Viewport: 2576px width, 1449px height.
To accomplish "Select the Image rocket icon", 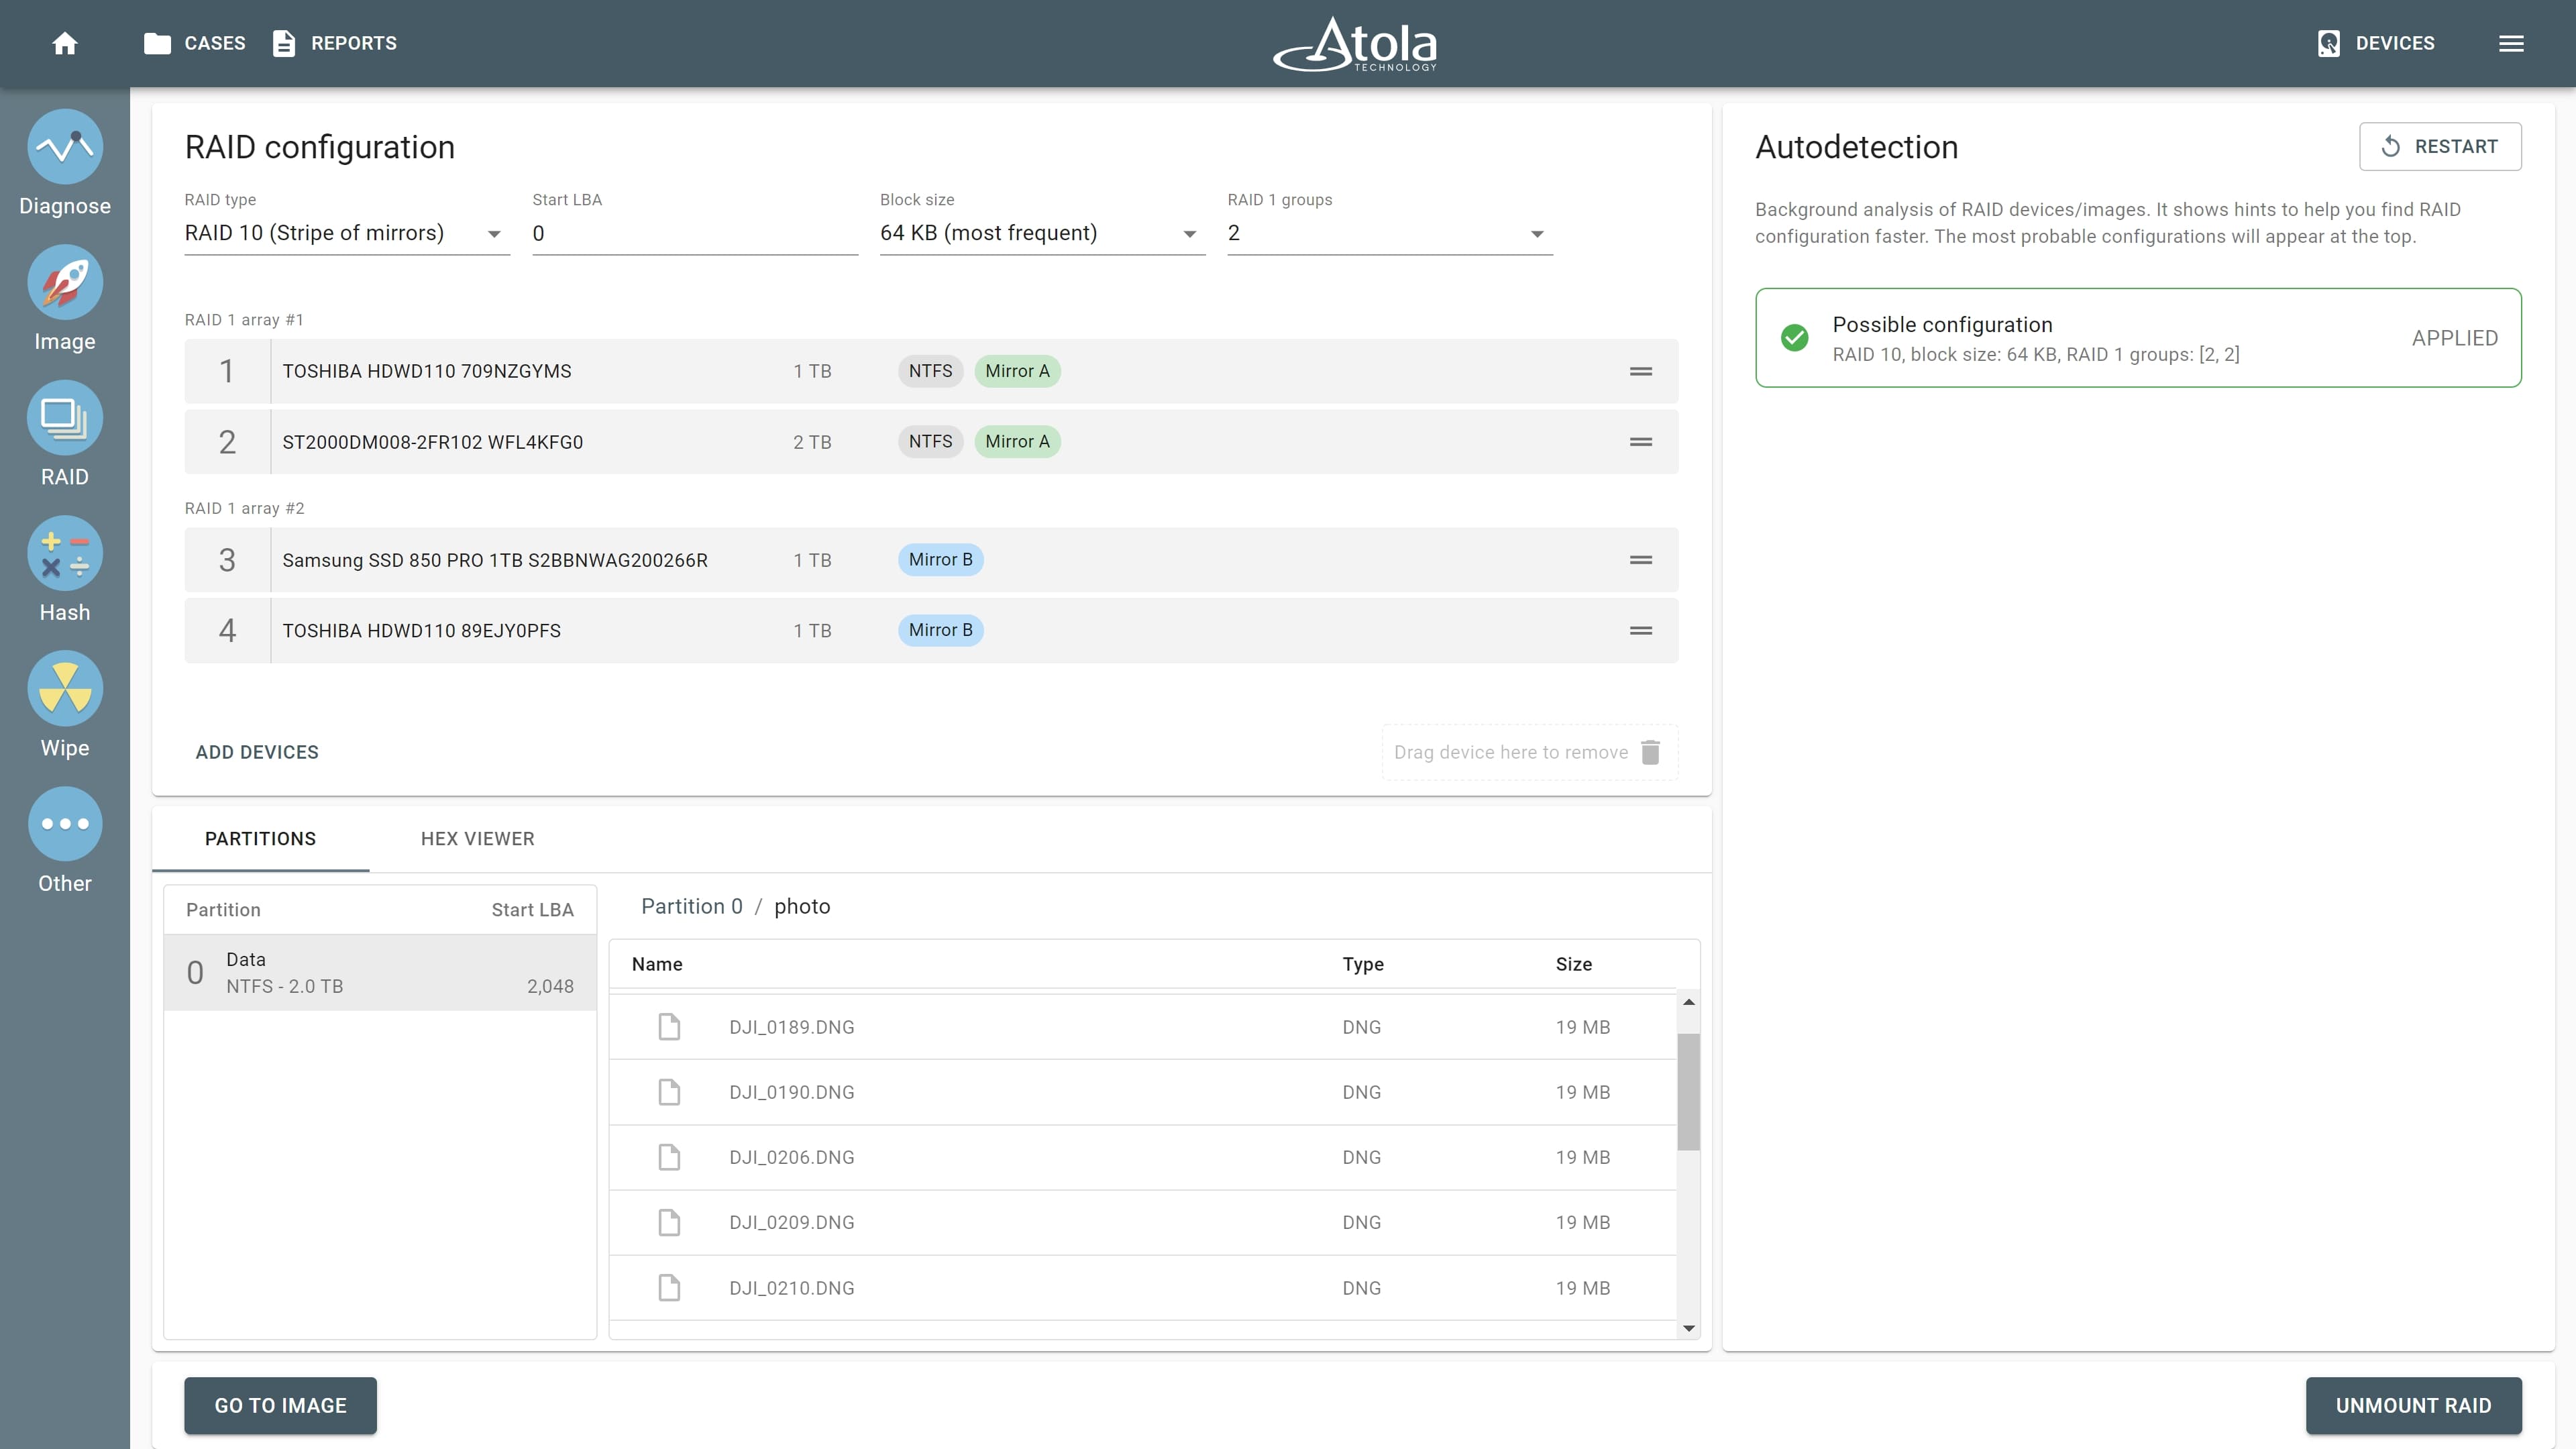I will point(65,282).
